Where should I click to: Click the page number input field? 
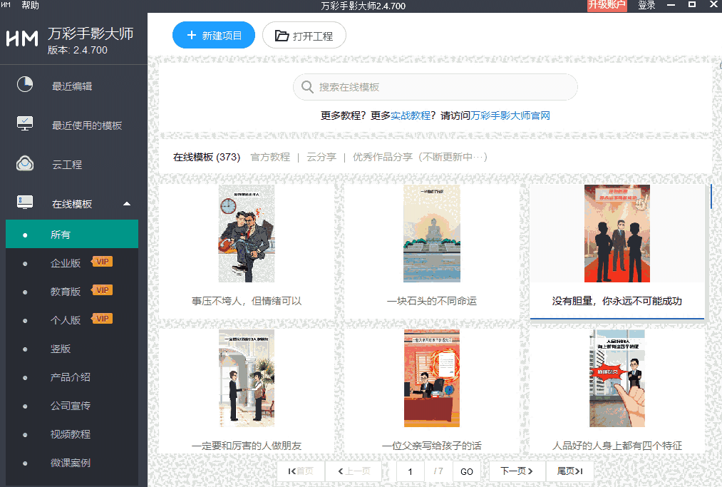(411, 471)
